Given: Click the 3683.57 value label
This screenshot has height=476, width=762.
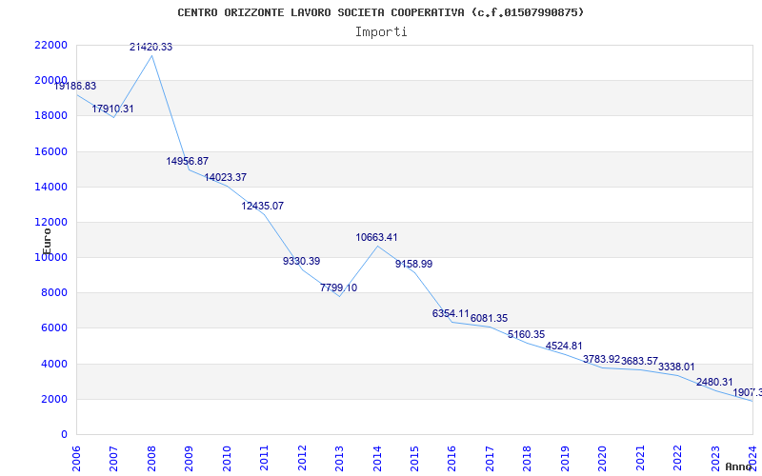Looking at the screenshot, I should pyautogui.click(x=639, y=362).
